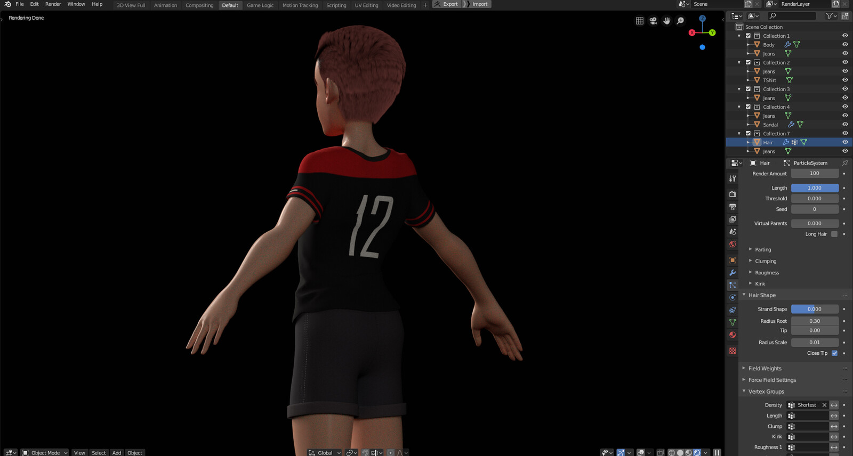Invert the Density vertex group influence

(x=834, y=405)
